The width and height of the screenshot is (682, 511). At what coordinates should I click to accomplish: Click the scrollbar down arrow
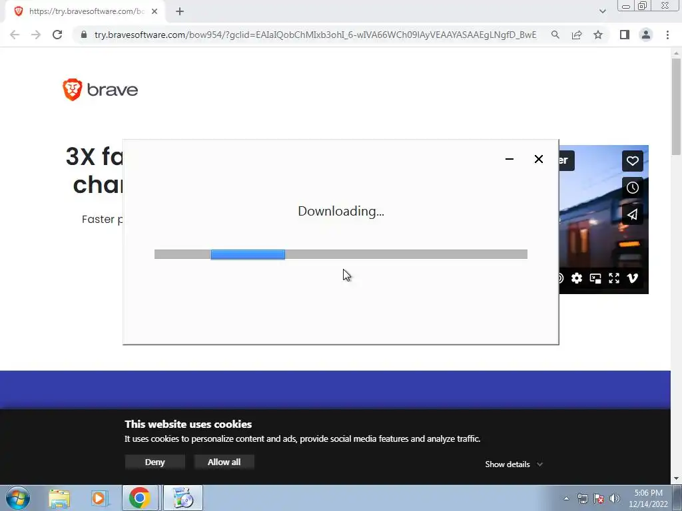(x=676, y=478)
